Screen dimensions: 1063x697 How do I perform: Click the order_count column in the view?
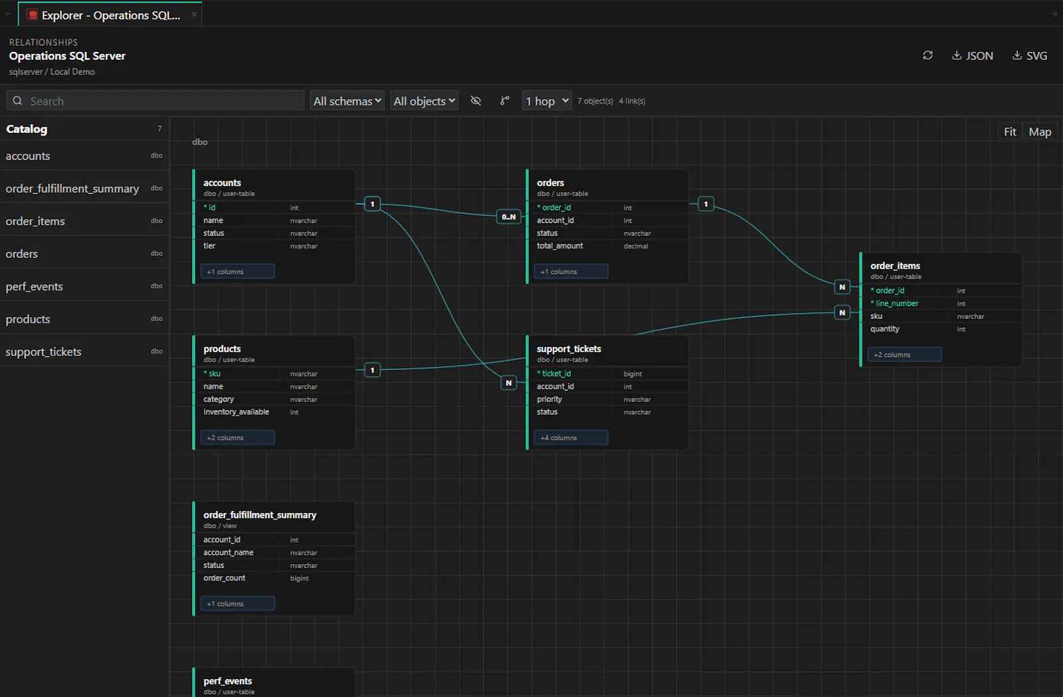tap(275, 578)
